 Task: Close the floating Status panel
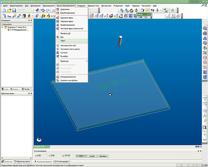click(x=150, y=14)
